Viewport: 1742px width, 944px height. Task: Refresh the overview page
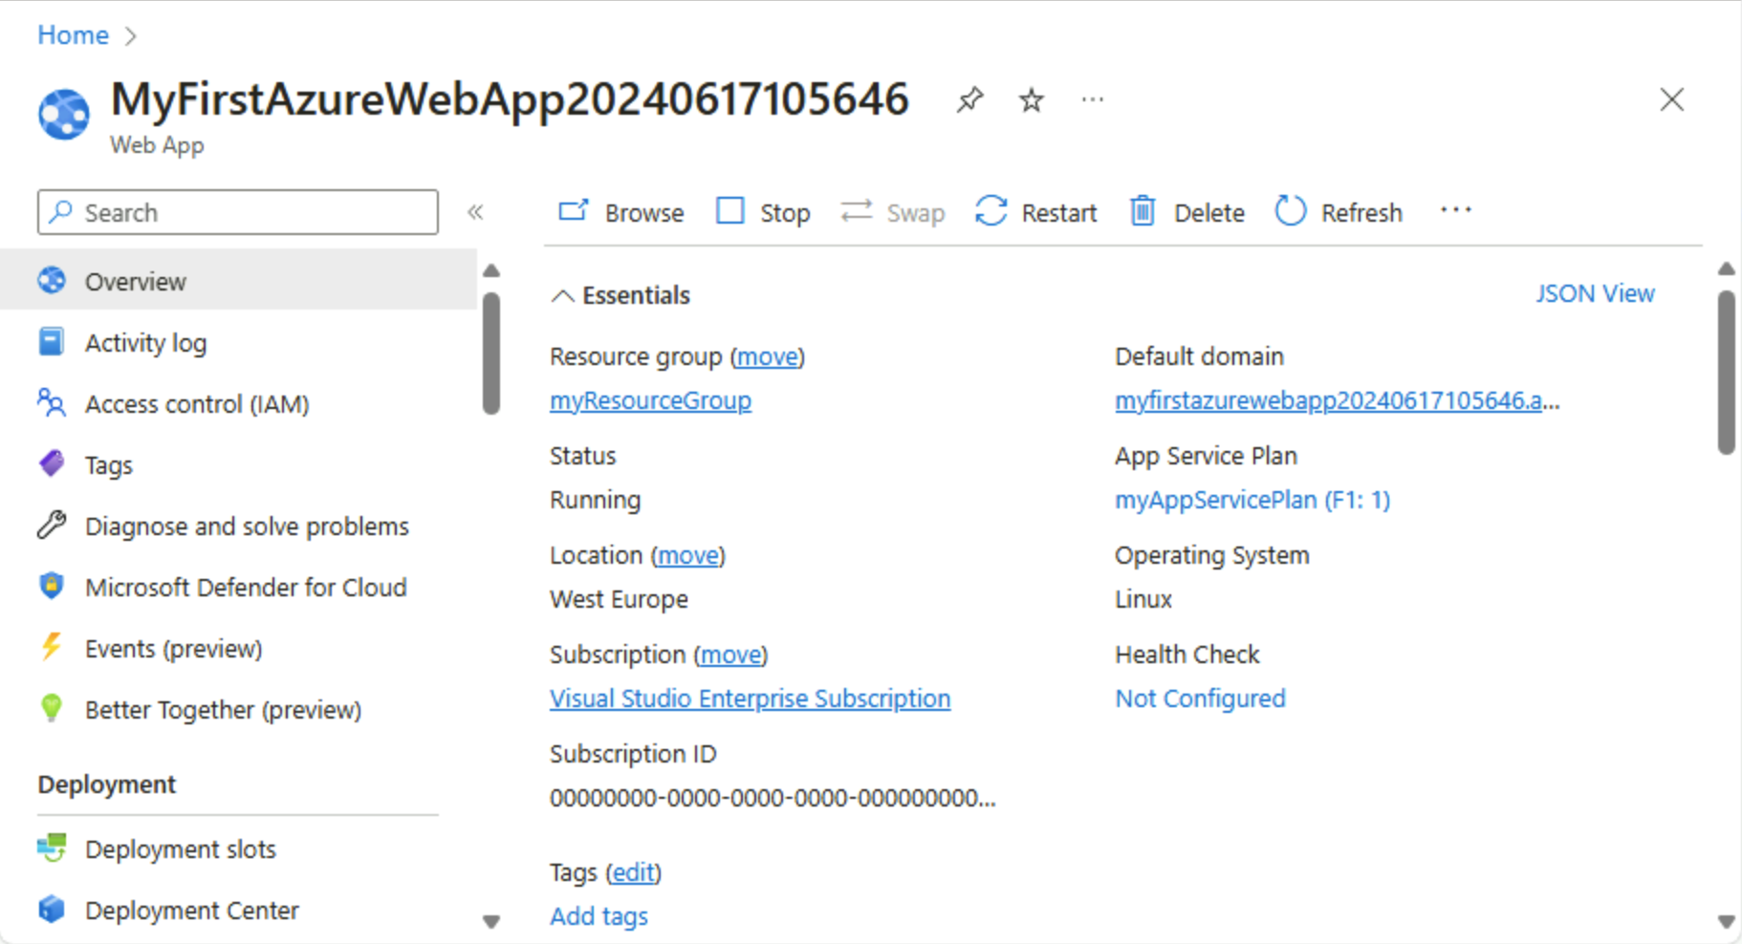point(1339,212)
